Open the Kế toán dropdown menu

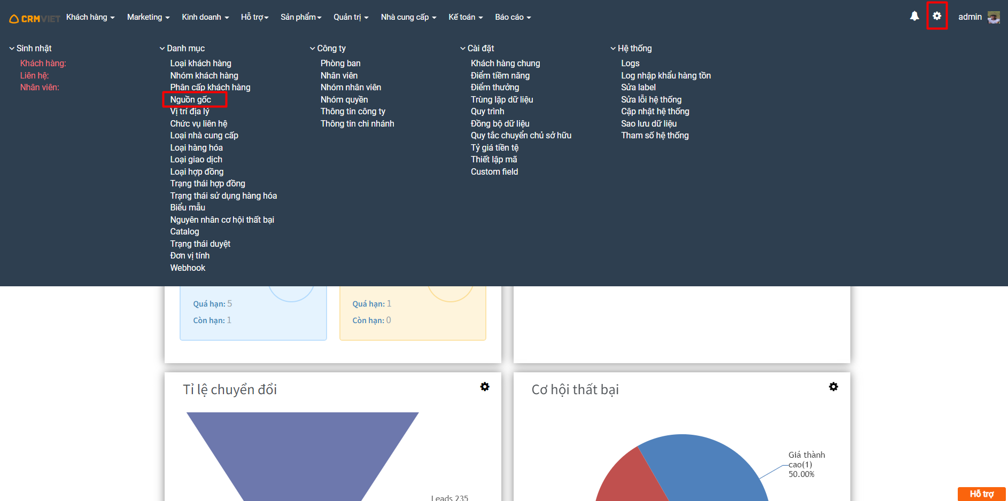coord(466,17)
